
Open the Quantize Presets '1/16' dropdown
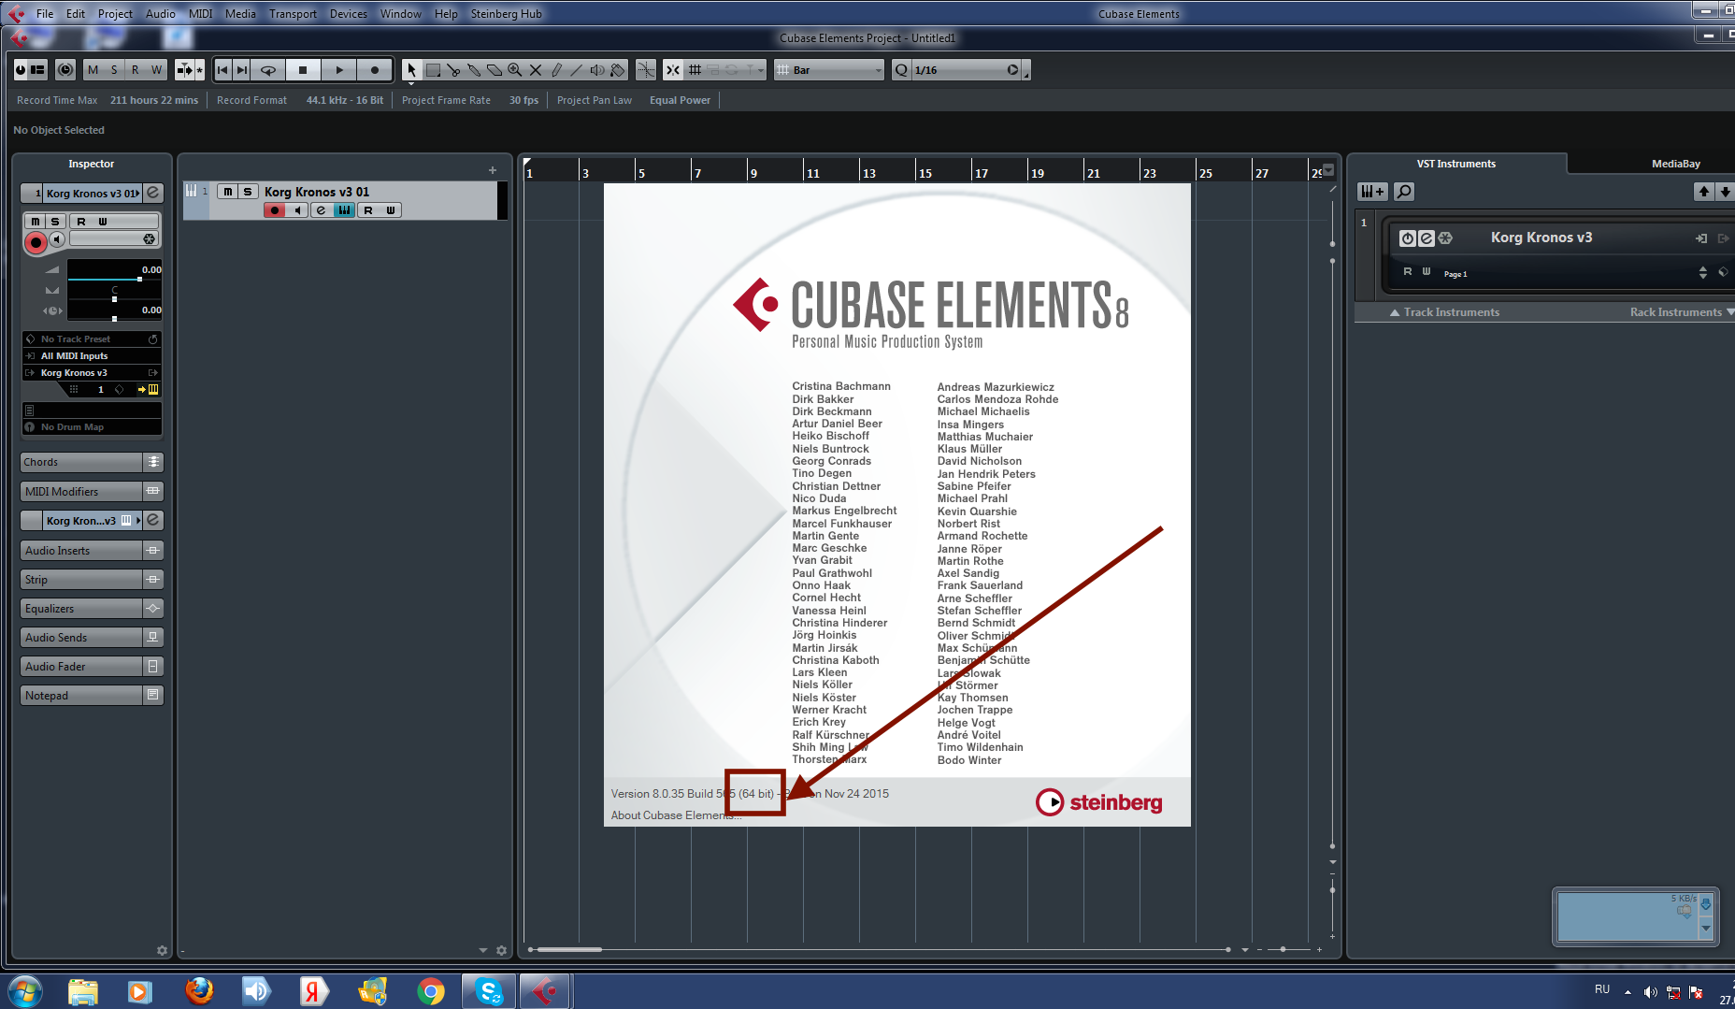[967, 70]
